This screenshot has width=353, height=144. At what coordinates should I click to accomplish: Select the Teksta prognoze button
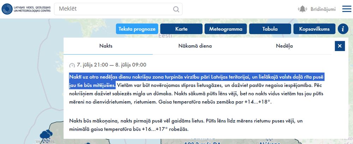[x=137, y=29]
